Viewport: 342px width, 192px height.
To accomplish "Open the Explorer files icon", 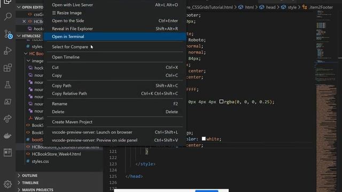I will point(8,2).
